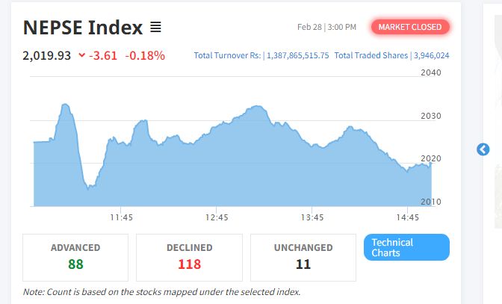Click the current index value 2,019.93
Viewport: 502px width, 304px height.
tap(47, 56)
